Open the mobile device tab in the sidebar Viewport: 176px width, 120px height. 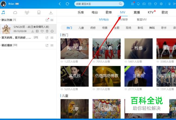tap(39, 12)
